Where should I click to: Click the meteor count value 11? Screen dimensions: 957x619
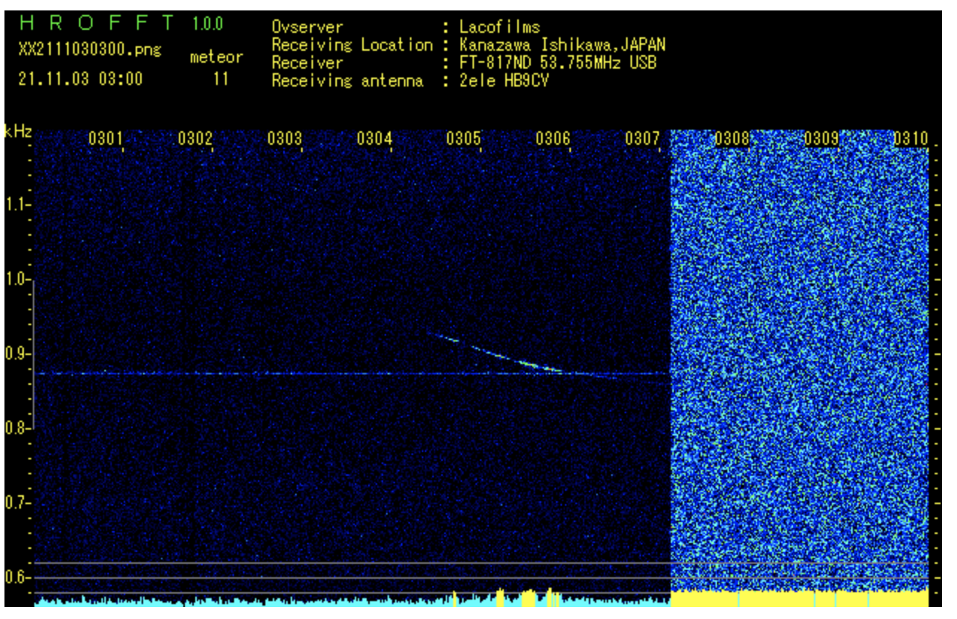click(221, 79)
